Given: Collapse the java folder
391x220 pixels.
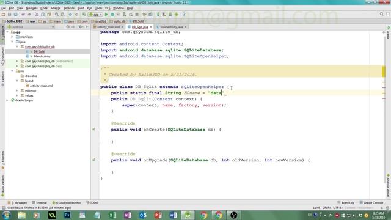Looking at the screenshot, I should pos(12,42).
